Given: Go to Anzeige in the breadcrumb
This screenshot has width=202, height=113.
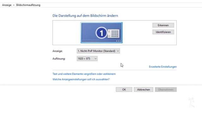Looking at the screenshot, I should pos(7,5).
